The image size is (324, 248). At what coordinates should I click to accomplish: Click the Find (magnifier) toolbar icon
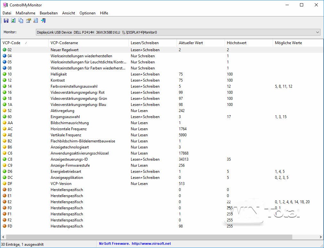click(36, 21)
